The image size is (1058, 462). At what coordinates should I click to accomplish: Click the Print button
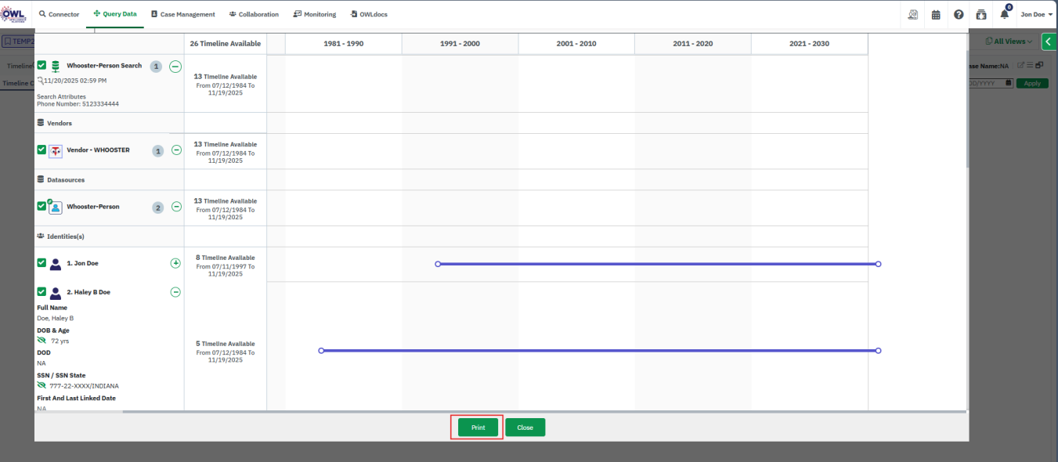tap(478, 428)
